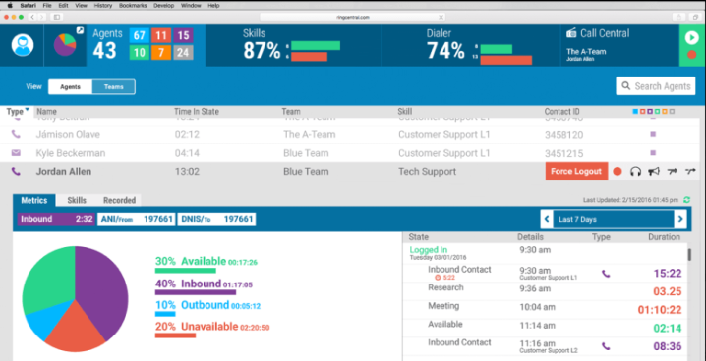
Task: Click the Inbound 2:32 badge
Action: tap(56, 219)
